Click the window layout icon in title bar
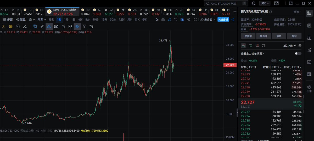The height and width of the screenshot is (141, 314). pyautogui.click(x=291, y=3)
